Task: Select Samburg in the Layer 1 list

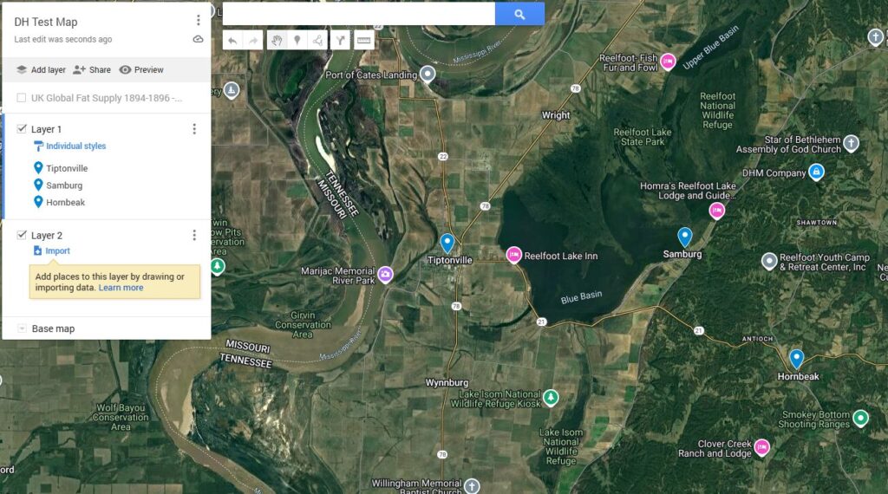Action: coord(64,185)
